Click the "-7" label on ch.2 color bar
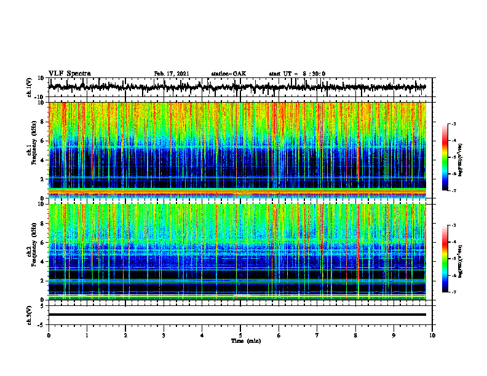 [454, 292]
